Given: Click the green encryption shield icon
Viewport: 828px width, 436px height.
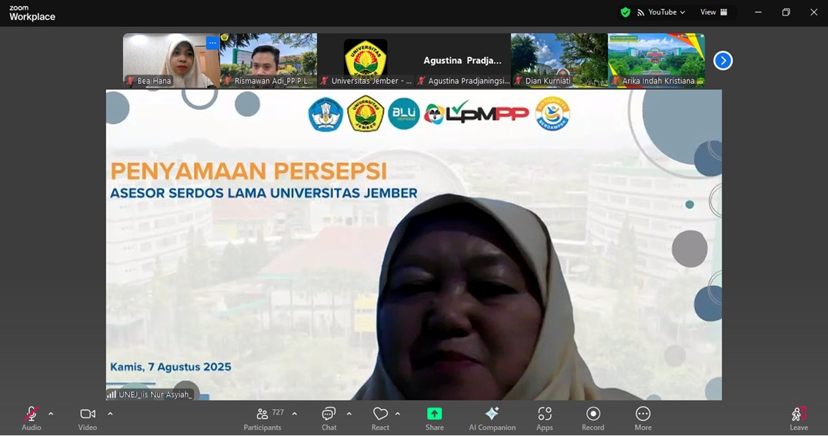Looking at the screenshot, I should click(626, 12).
